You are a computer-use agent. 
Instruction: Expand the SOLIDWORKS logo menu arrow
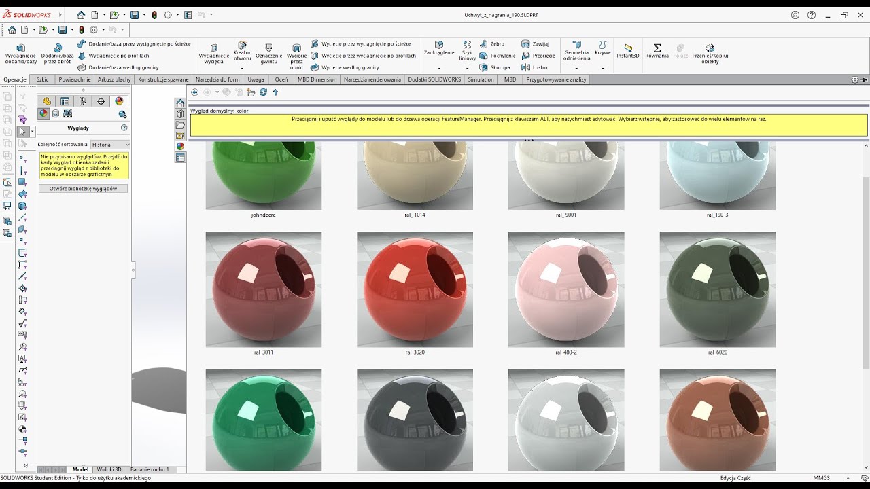pos(61,15)
